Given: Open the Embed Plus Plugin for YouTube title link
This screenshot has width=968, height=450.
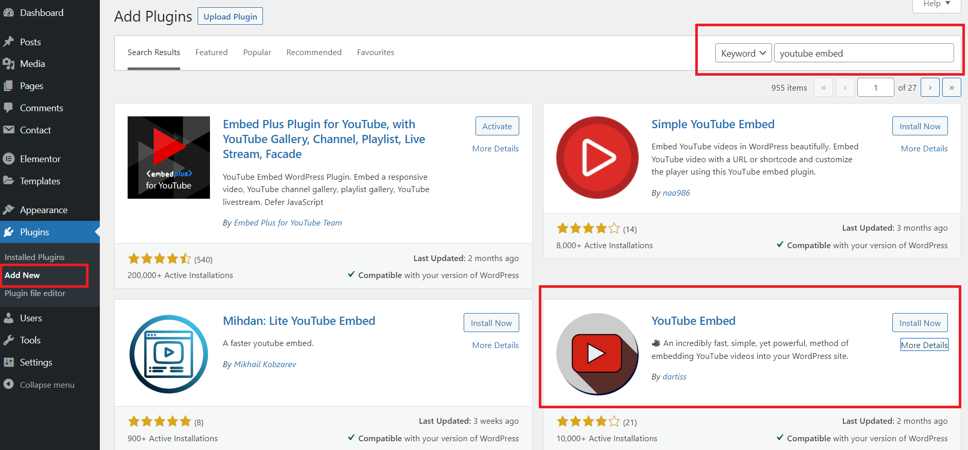Looking at the screenshot, I should pos(324,139).
